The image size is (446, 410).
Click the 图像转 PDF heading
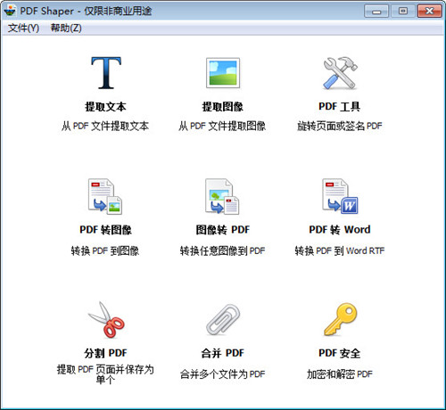click(x=222, y=230)
